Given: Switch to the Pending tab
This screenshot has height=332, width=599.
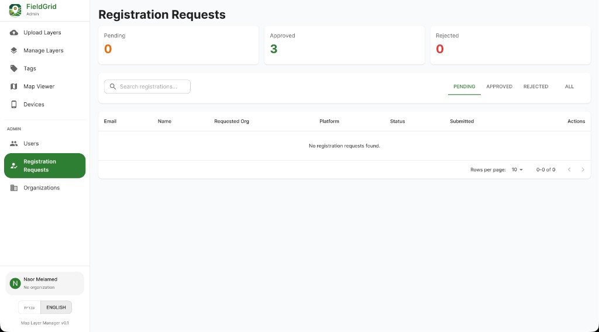Looking at the screenshot, I should 464,87.
